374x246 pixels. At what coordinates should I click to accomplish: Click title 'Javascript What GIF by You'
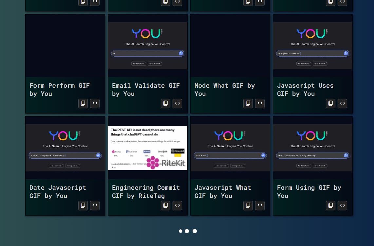(x=223, y=191)
